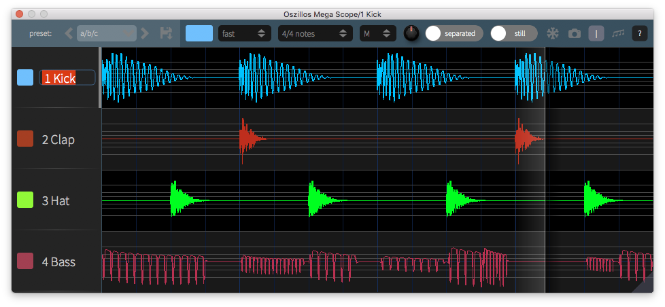The image size is (665, 307).
Task: Save preset with the floppy disk icon
Action: tap(166, 33)
